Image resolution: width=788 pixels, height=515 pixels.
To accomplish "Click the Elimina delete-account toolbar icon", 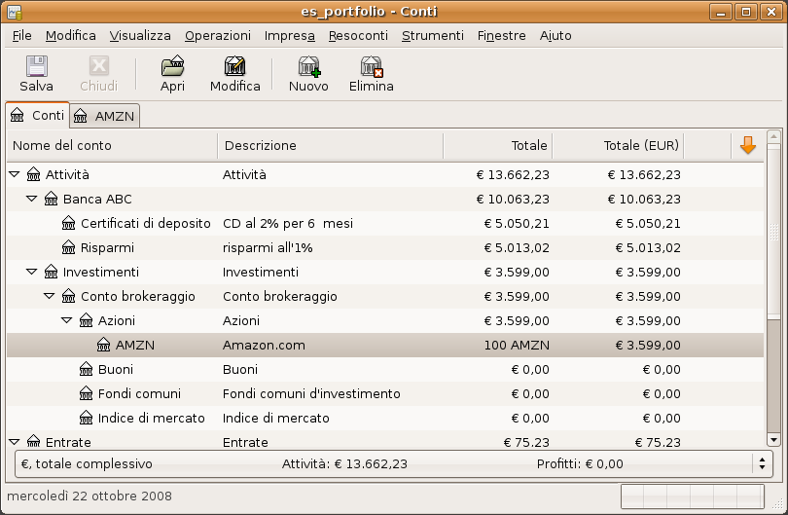I will tap(372, 66).
